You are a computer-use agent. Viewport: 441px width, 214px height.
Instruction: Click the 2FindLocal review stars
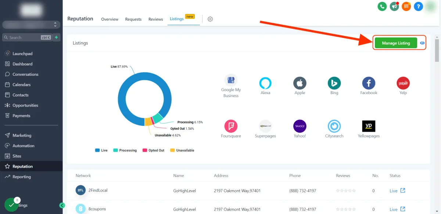tap(346, 190)
